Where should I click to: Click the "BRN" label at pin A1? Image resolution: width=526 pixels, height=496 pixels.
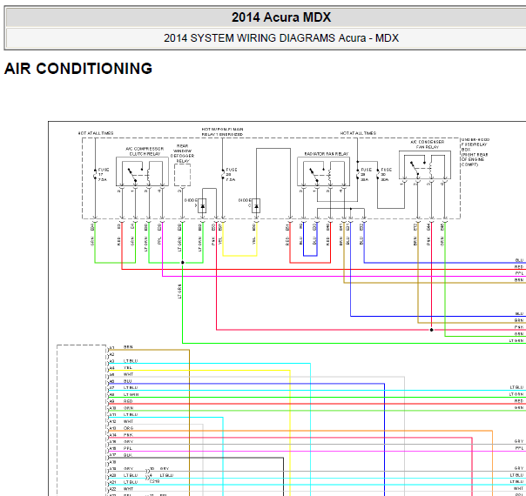tap(128, 347)
